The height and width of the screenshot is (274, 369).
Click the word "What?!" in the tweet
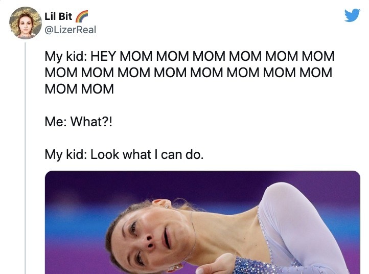(91, 122)
